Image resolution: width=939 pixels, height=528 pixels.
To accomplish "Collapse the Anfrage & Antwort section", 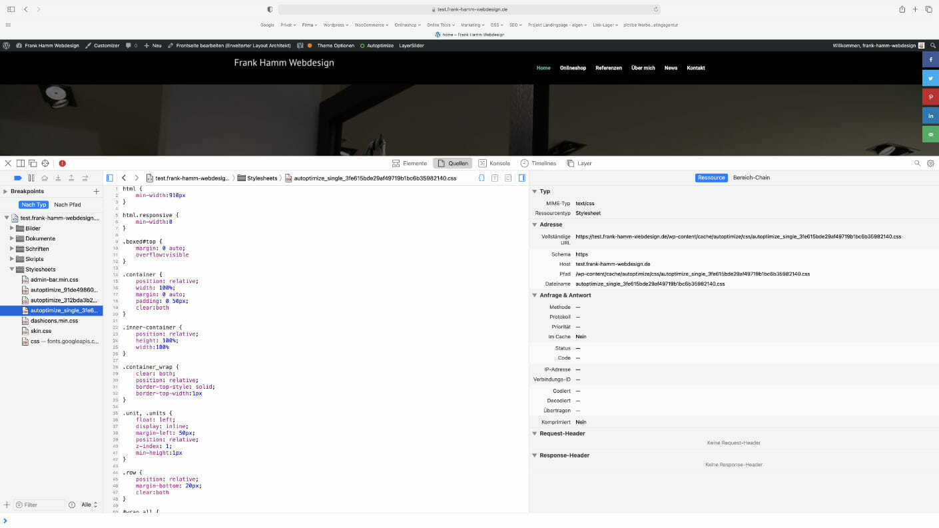I will click(535, 295).
